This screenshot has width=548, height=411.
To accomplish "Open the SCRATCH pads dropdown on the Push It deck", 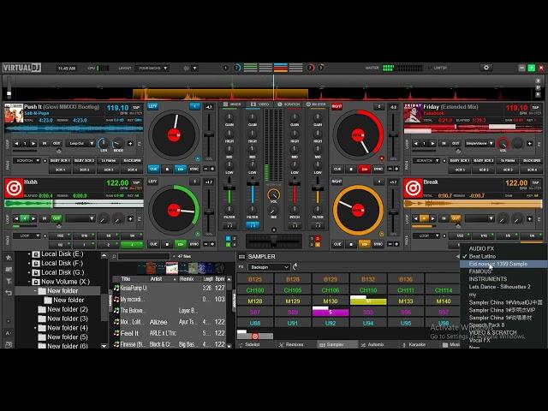I will click(x=27, y=161).
